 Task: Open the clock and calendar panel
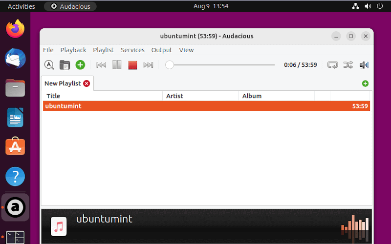pyautogui.click(x=211, y=6)
